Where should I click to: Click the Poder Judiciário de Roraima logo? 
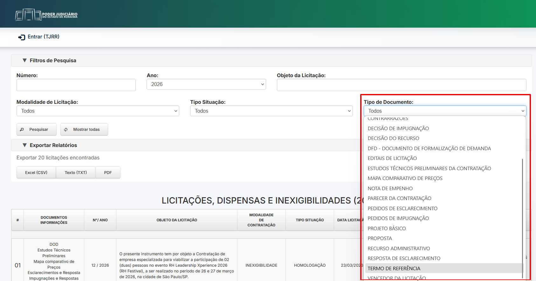pyautogui.click(x=46, y=15)
